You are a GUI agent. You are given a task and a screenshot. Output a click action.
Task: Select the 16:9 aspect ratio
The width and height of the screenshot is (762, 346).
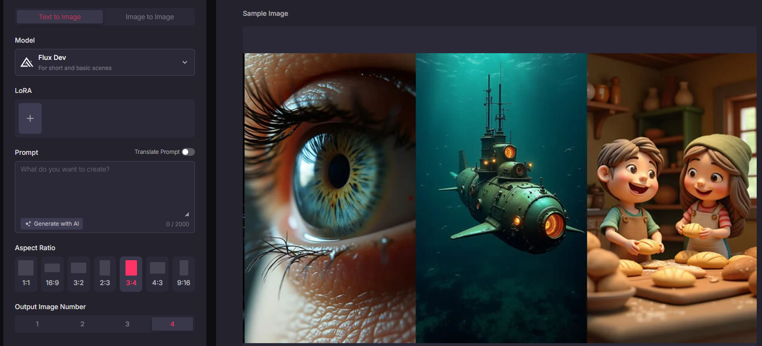[x=52, y=274]
